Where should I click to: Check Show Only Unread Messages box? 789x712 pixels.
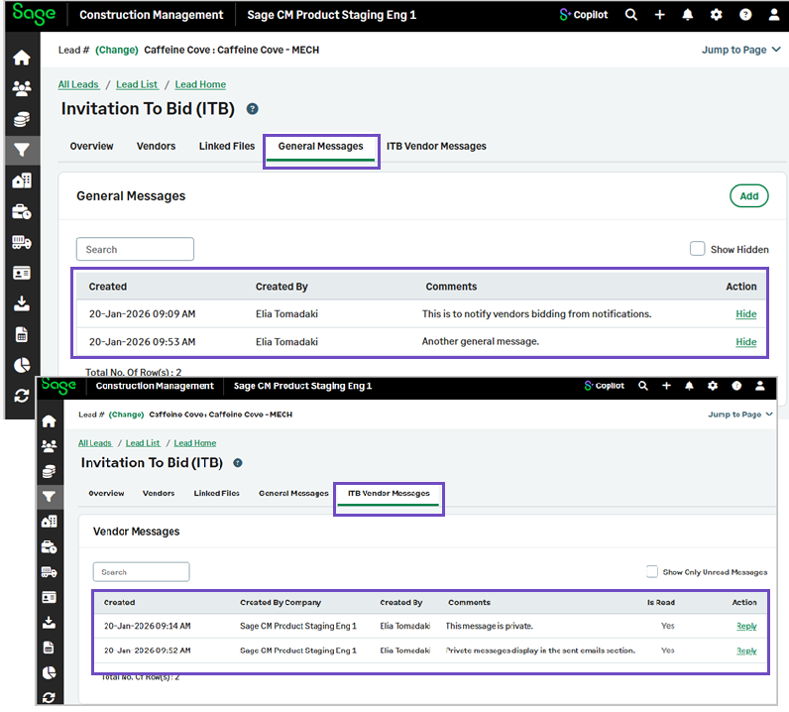tap(652, 571)
